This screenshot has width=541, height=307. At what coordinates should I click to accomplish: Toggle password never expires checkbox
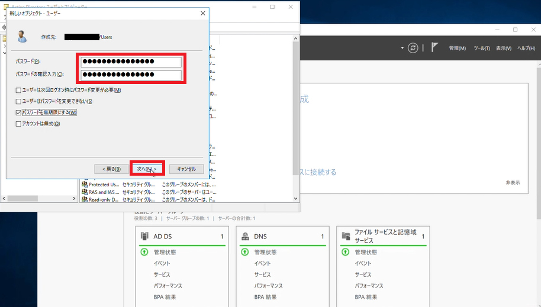coord(18,113)
